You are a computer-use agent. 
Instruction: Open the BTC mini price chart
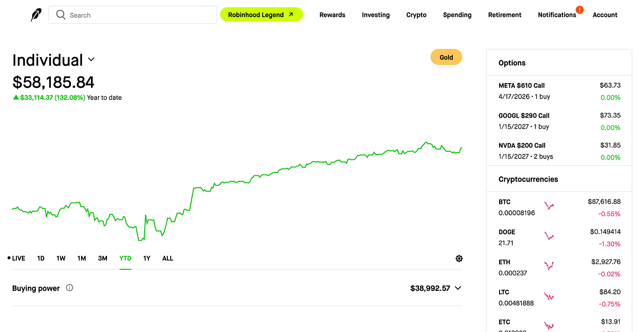point(549,206)
